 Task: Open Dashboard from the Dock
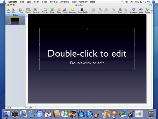[15, 114]
